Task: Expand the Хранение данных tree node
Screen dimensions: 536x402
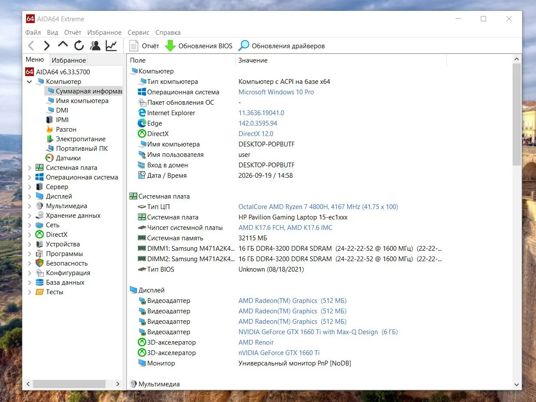Action: click(x=30, y=216)
